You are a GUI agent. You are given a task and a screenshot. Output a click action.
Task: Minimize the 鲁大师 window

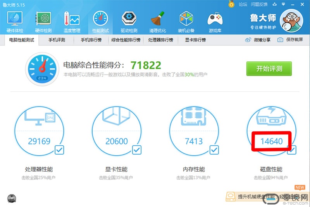click(x=293, y=4)
